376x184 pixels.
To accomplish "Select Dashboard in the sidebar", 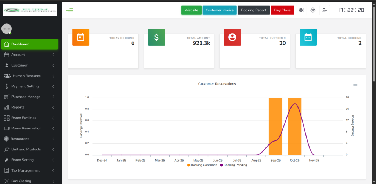I will [x=29, y=44].
